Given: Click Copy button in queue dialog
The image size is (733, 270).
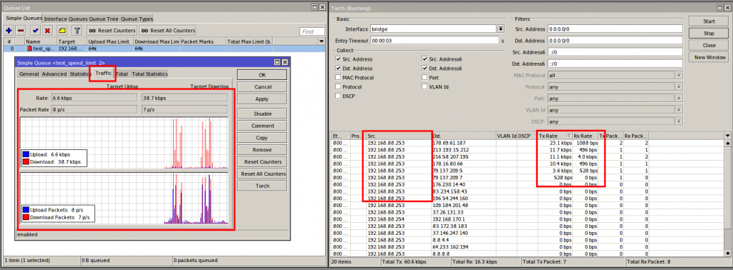Looking at the screenshot, I should pos(262,138).
